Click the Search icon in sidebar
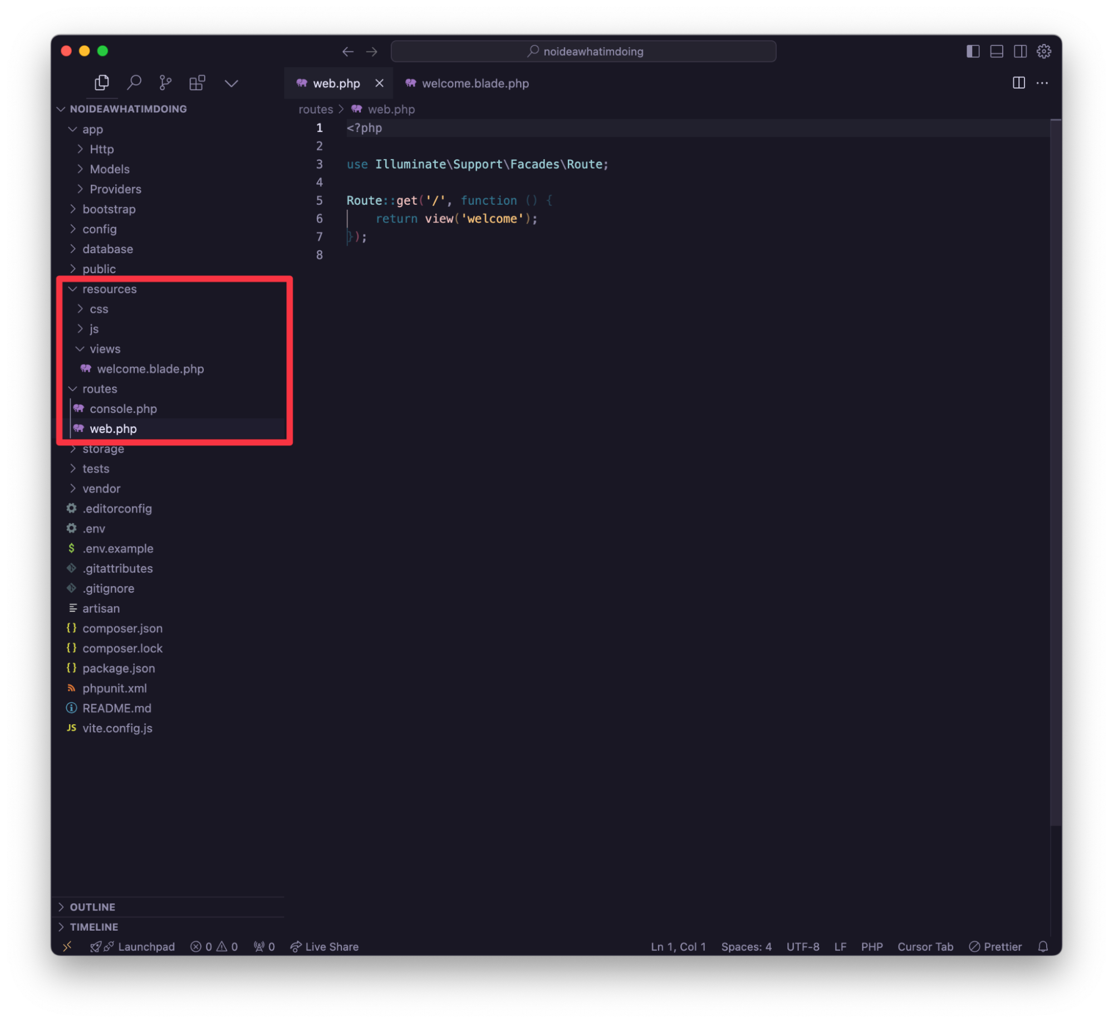Viewport: 1113px width, 1023px height. (x=134, y=82)
